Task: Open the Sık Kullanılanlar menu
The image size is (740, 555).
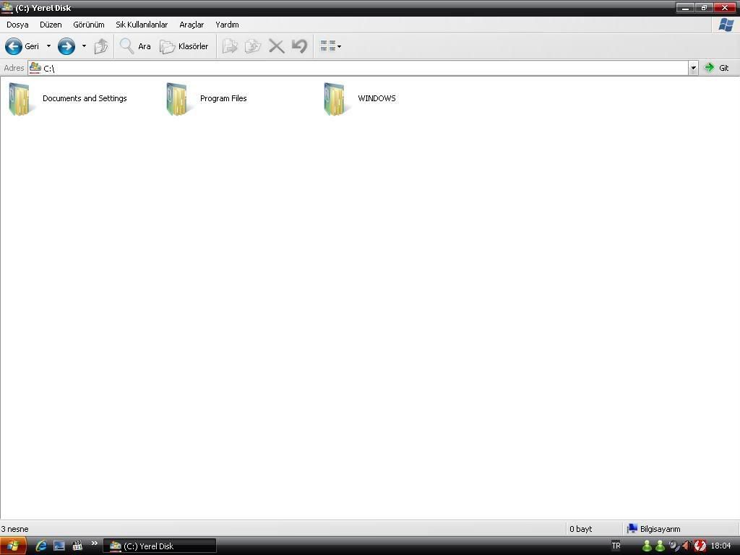Action: click(x=142, y=25)
